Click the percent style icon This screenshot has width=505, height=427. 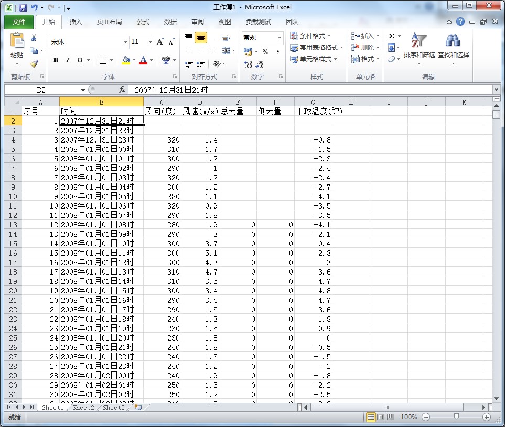(265, 51)
